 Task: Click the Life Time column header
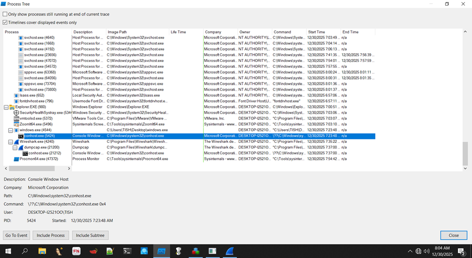click(x=186, y=32)
